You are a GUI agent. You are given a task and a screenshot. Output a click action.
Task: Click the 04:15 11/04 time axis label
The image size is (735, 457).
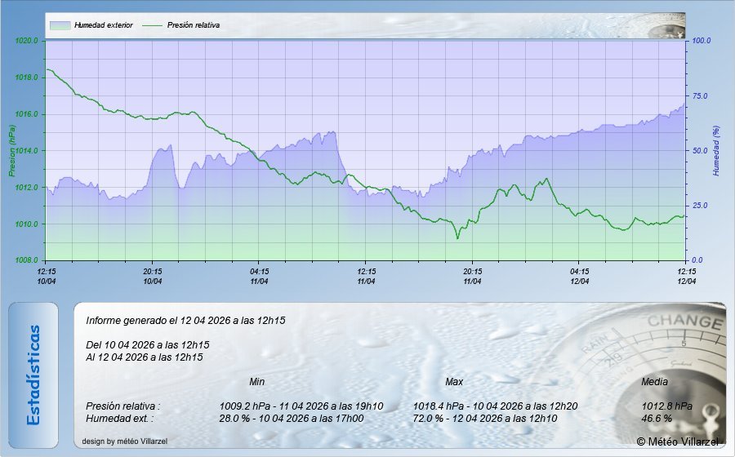(x=260, y=276)
